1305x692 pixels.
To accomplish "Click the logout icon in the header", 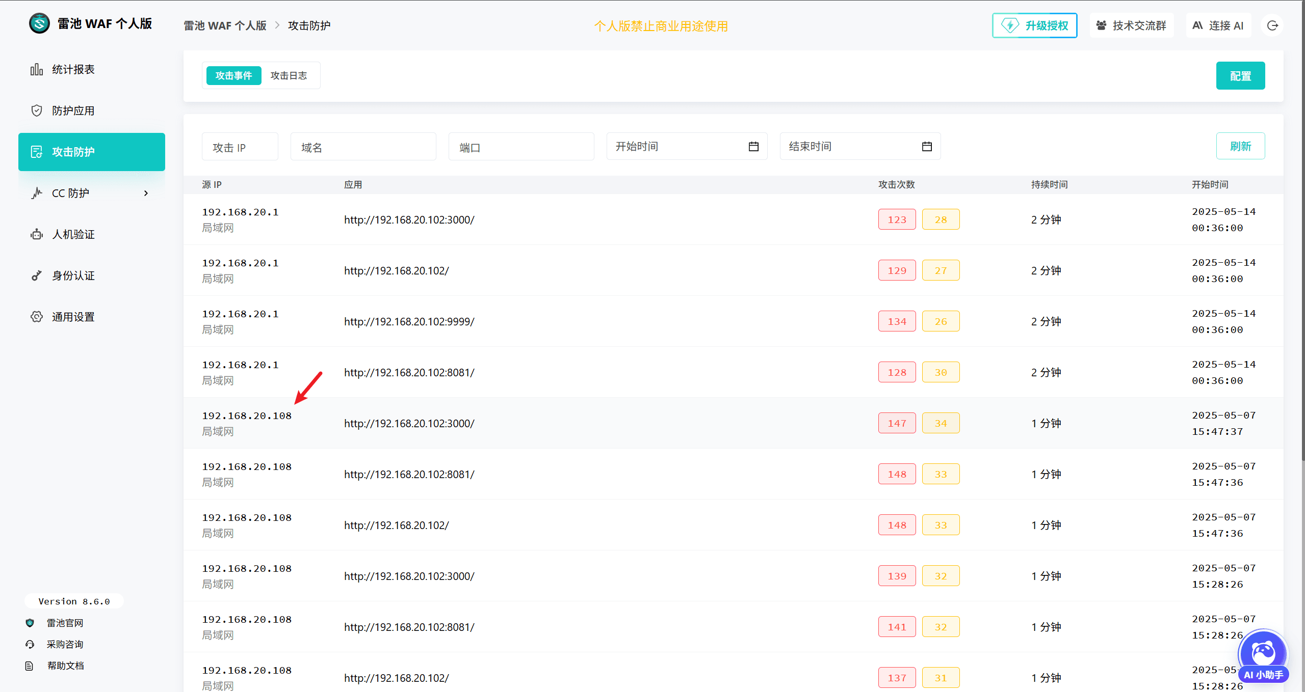I will point(1272,25).
